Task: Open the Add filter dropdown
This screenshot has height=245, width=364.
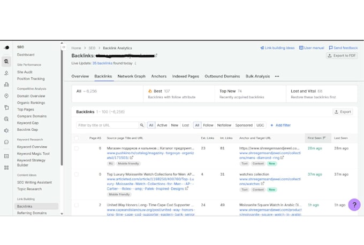Action: click(280, 125)
